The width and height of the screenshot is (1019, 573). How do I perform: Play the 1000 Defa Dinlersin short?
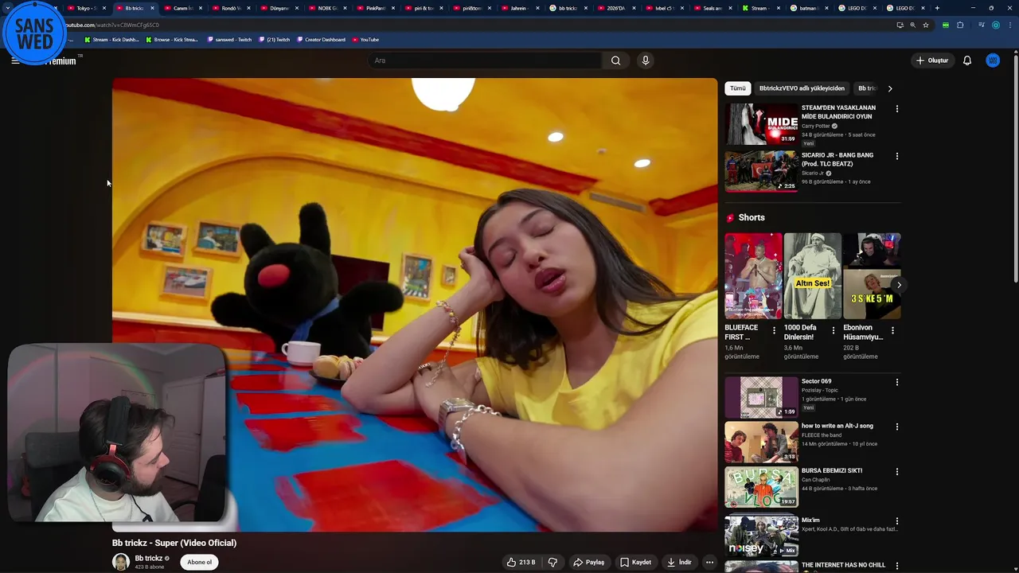point(812,276)
